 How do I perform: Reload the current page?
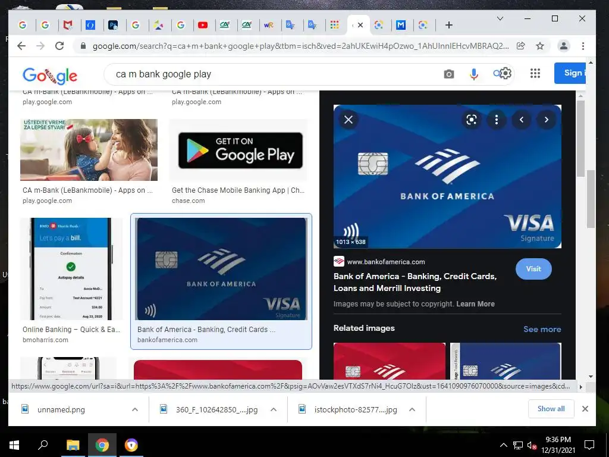pos(59,46)
